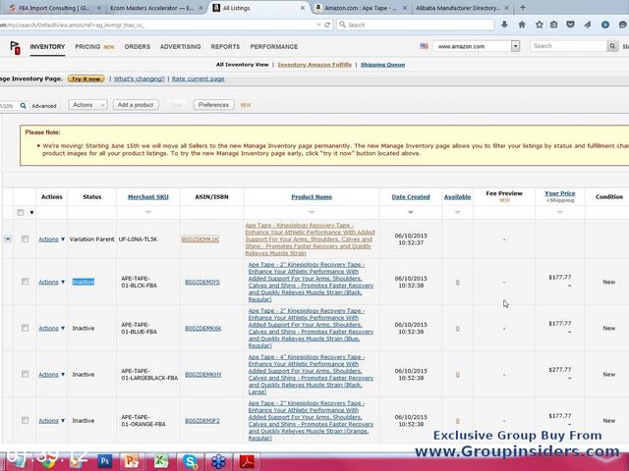Tick the select-all checkbox in header row

pyautogui.click(x=21, y=212)
